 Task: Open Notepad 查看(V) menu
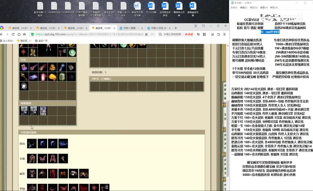[x=264, y=8]
